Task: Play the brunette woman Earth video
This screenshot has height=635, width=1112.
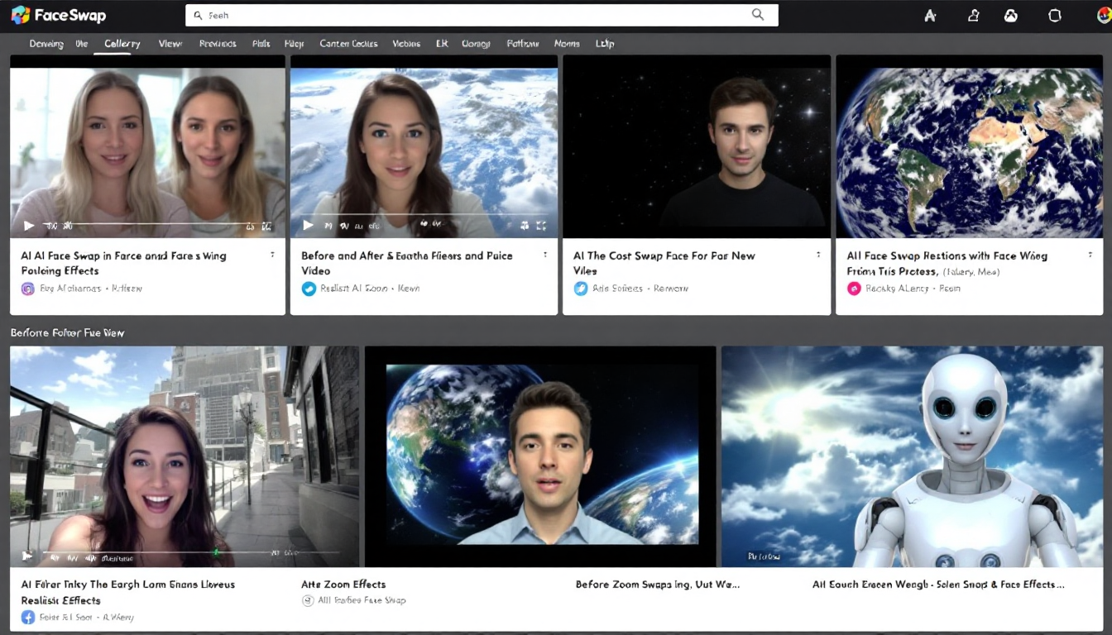Action: tap(309, 225)
